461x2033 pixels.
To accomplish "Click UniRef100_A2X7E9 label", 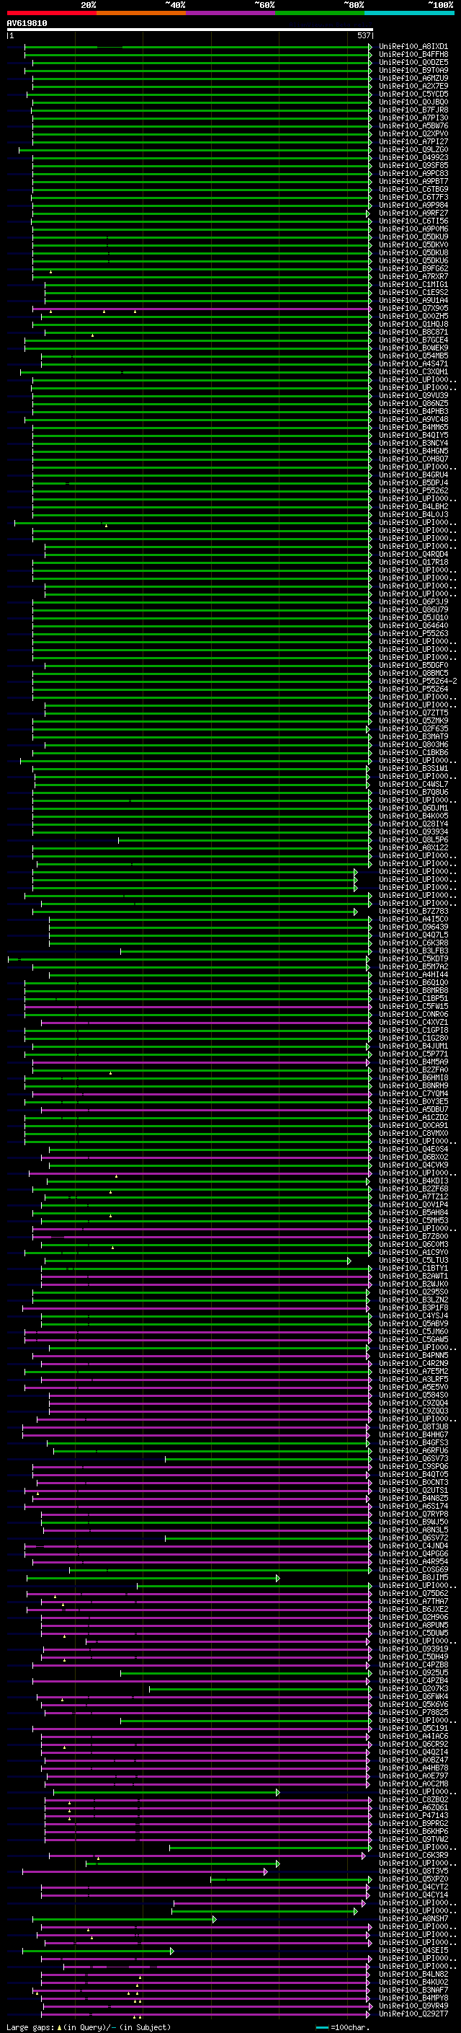I will [x=413, y=86].
